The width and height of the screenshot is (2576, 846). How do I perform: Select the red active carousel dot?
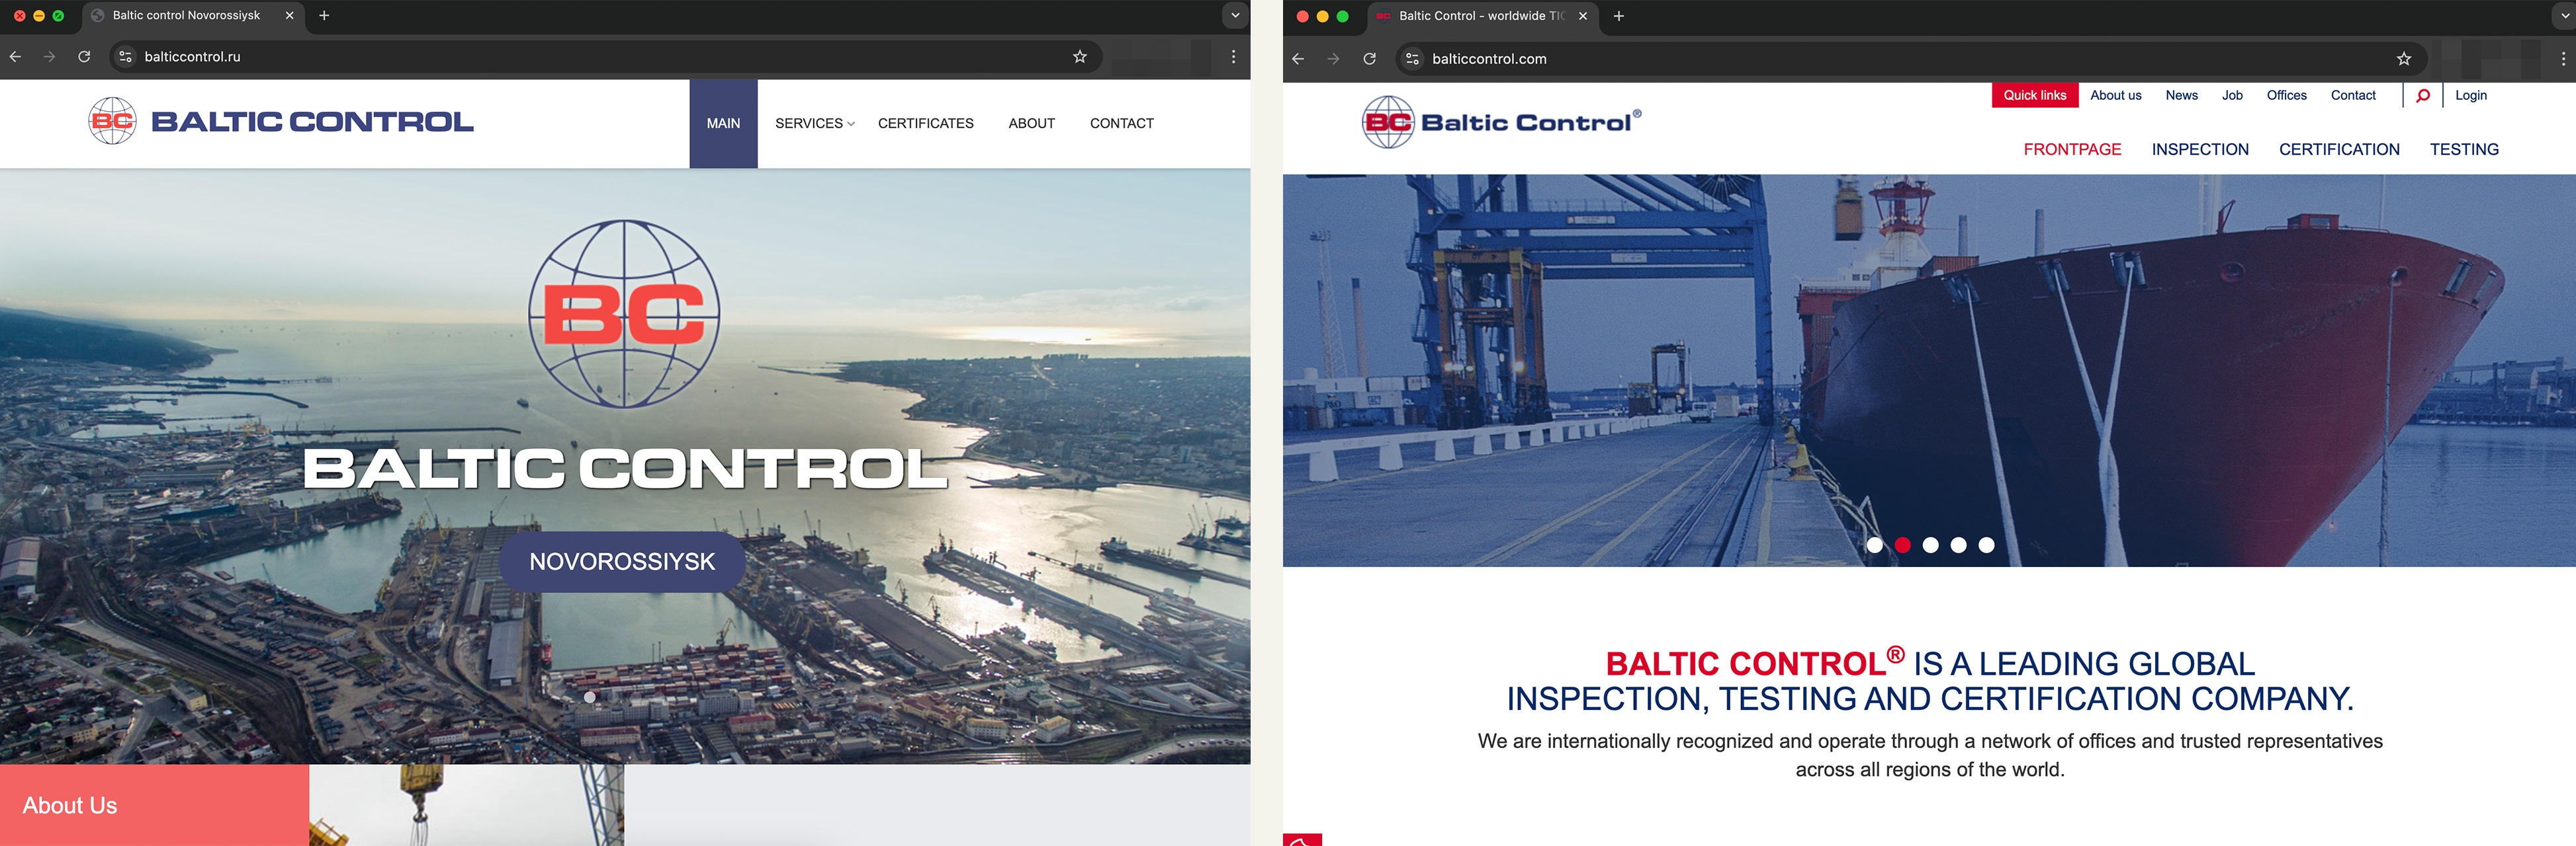click(1903, 545)
